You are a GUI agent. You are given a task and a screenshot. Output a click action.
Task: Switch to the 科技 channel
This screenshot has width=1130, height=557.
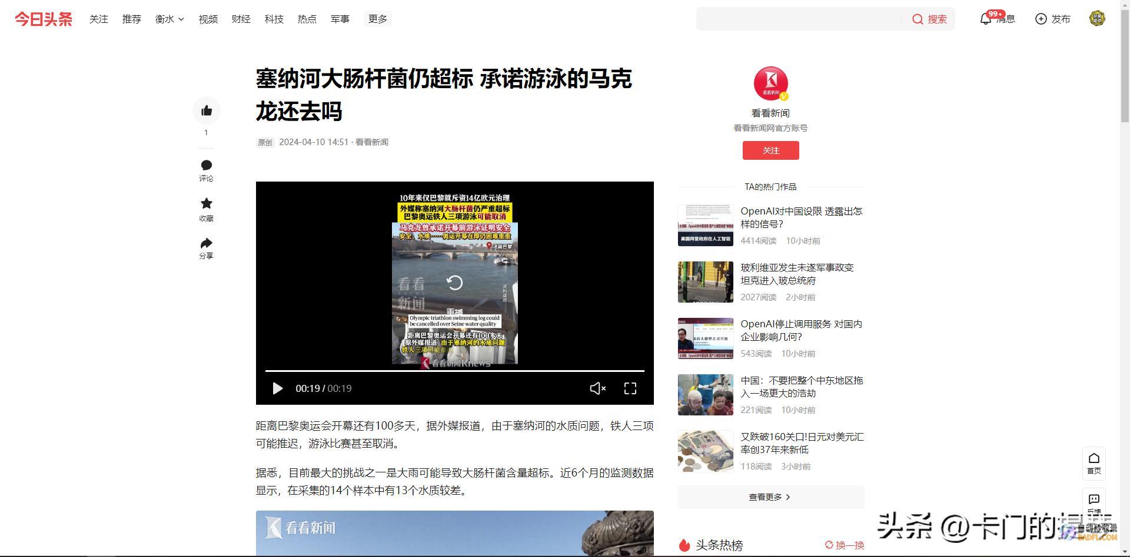(x=274, y=19)
